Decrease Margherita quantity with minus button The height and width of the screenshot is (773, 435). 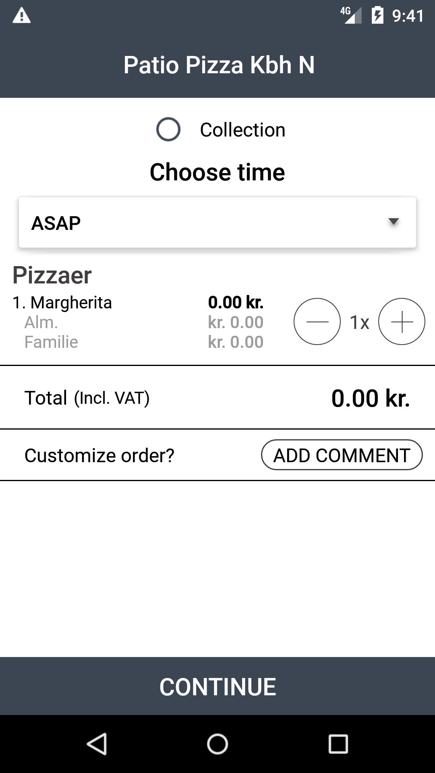pyautogui.click(x=317, y=321)
